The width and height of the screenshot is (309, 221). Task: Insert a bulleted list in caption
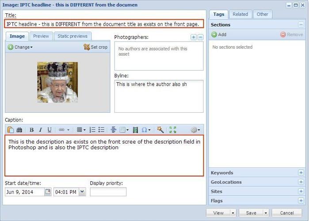coord(101,130)
